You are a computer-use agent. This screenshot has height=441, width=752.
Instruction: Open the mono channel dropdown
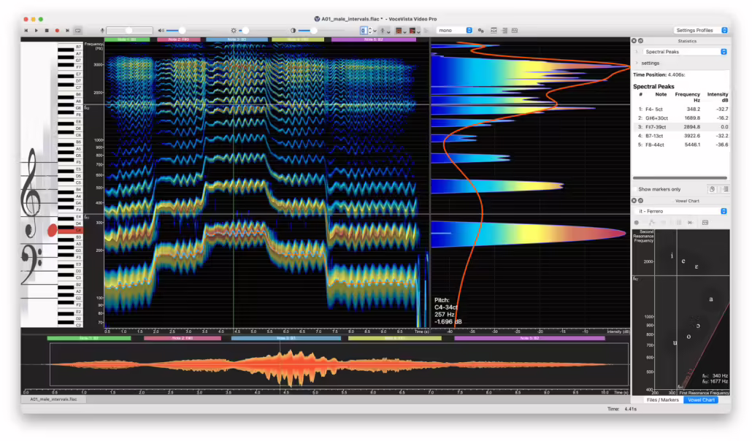(454, 30)
